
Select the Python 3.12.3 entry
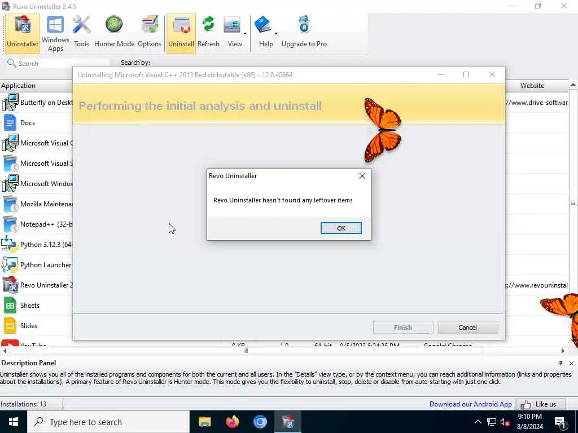[37, 245]
